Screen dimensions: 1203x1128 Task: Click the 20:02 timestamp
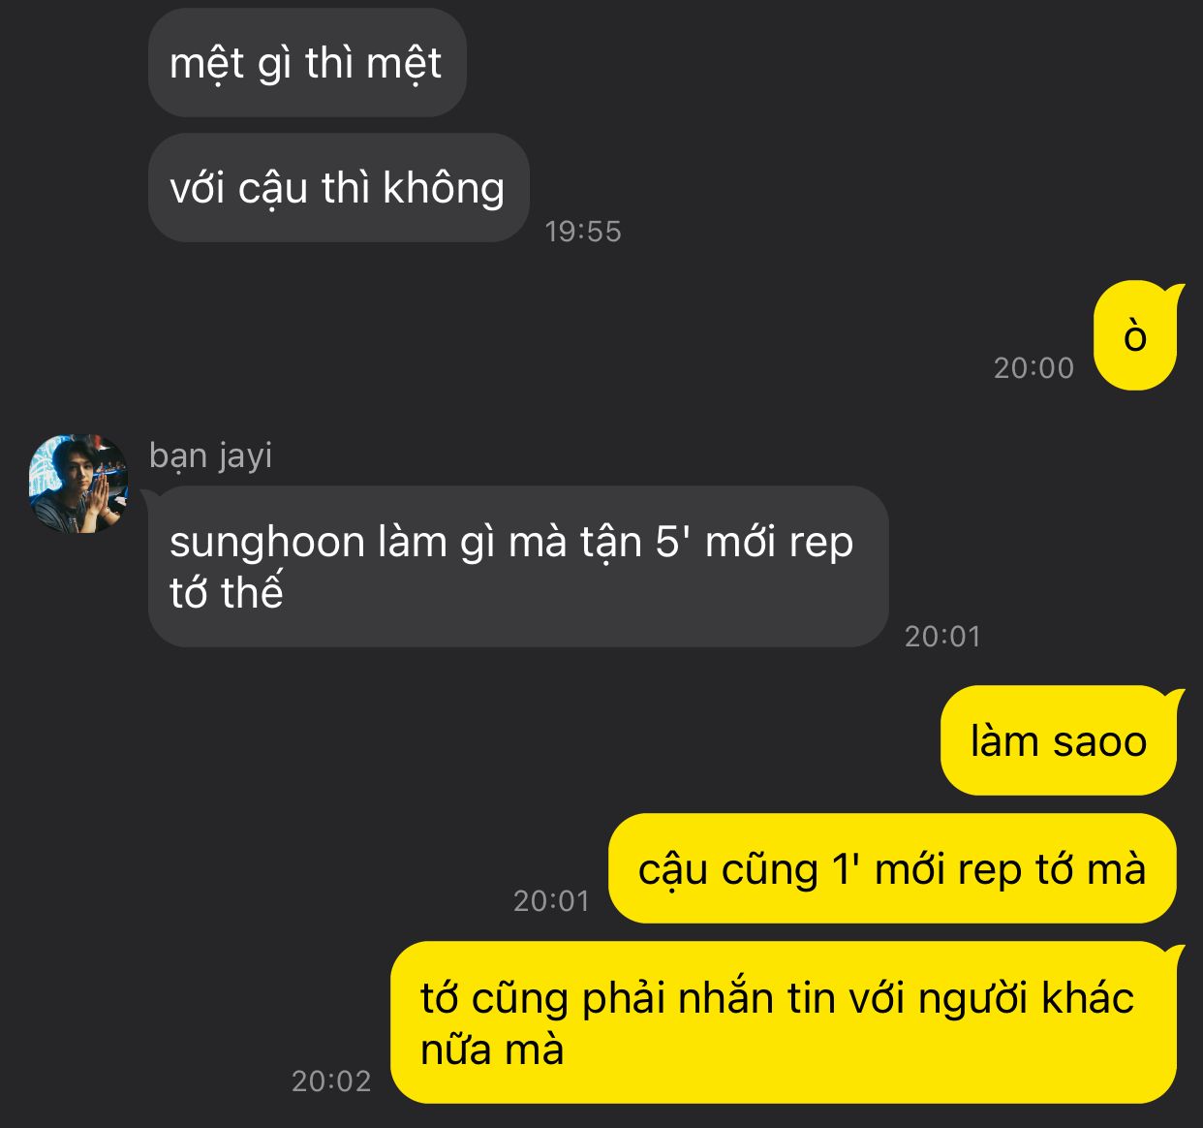[x=332, y=1081]
